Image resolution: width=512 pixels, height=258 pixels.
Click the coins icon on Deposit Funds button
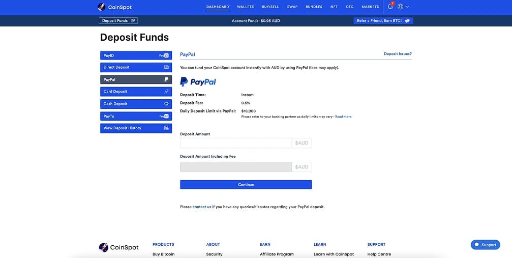pos(133,20)
